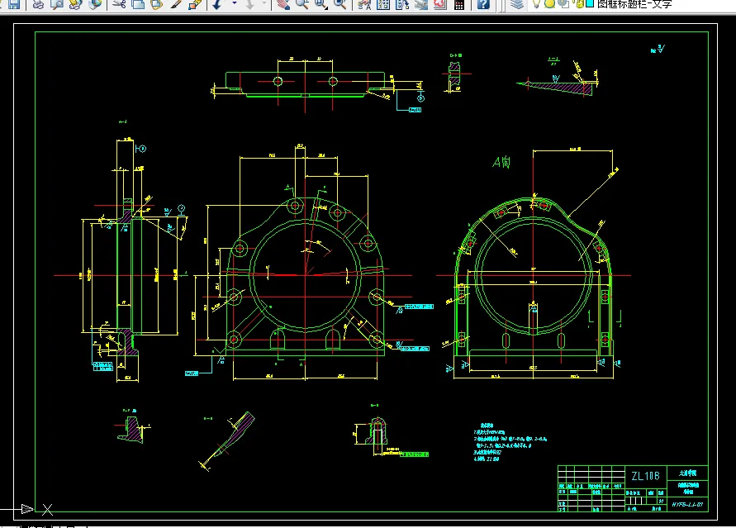Open the QuickCalc calculator icon
The image size is (736, 528).
point(459,4)
